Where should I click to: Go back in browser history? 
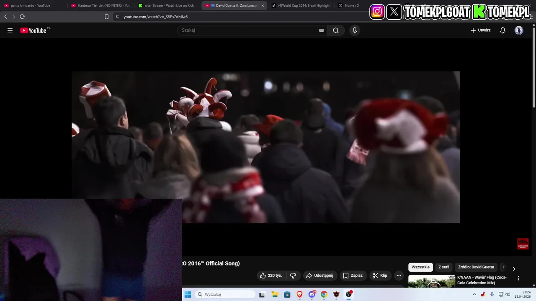5,17
